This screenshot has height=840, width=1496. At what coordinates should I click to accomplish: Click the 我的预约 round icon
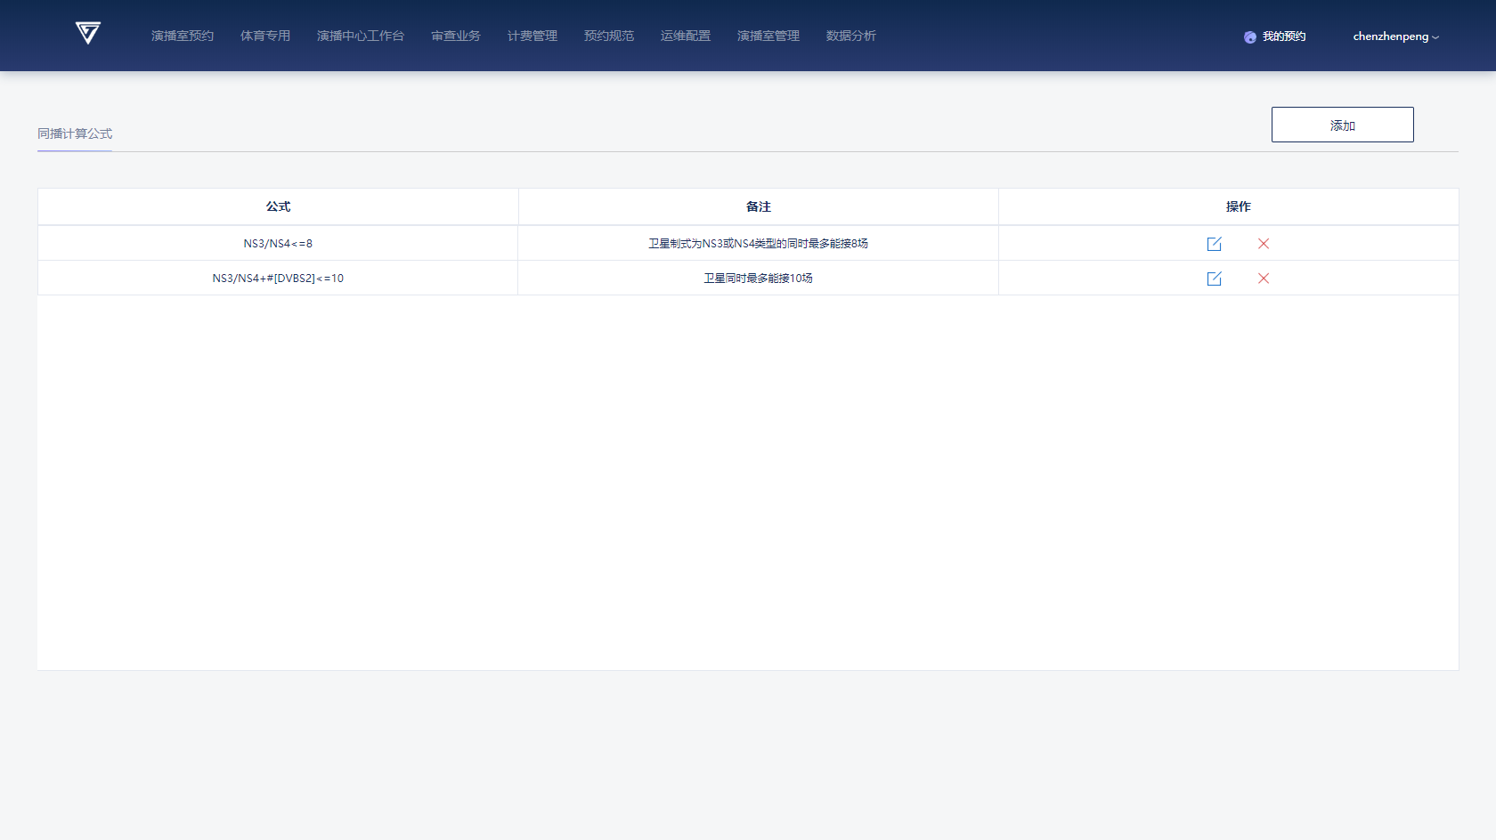tap(1250, 37)
